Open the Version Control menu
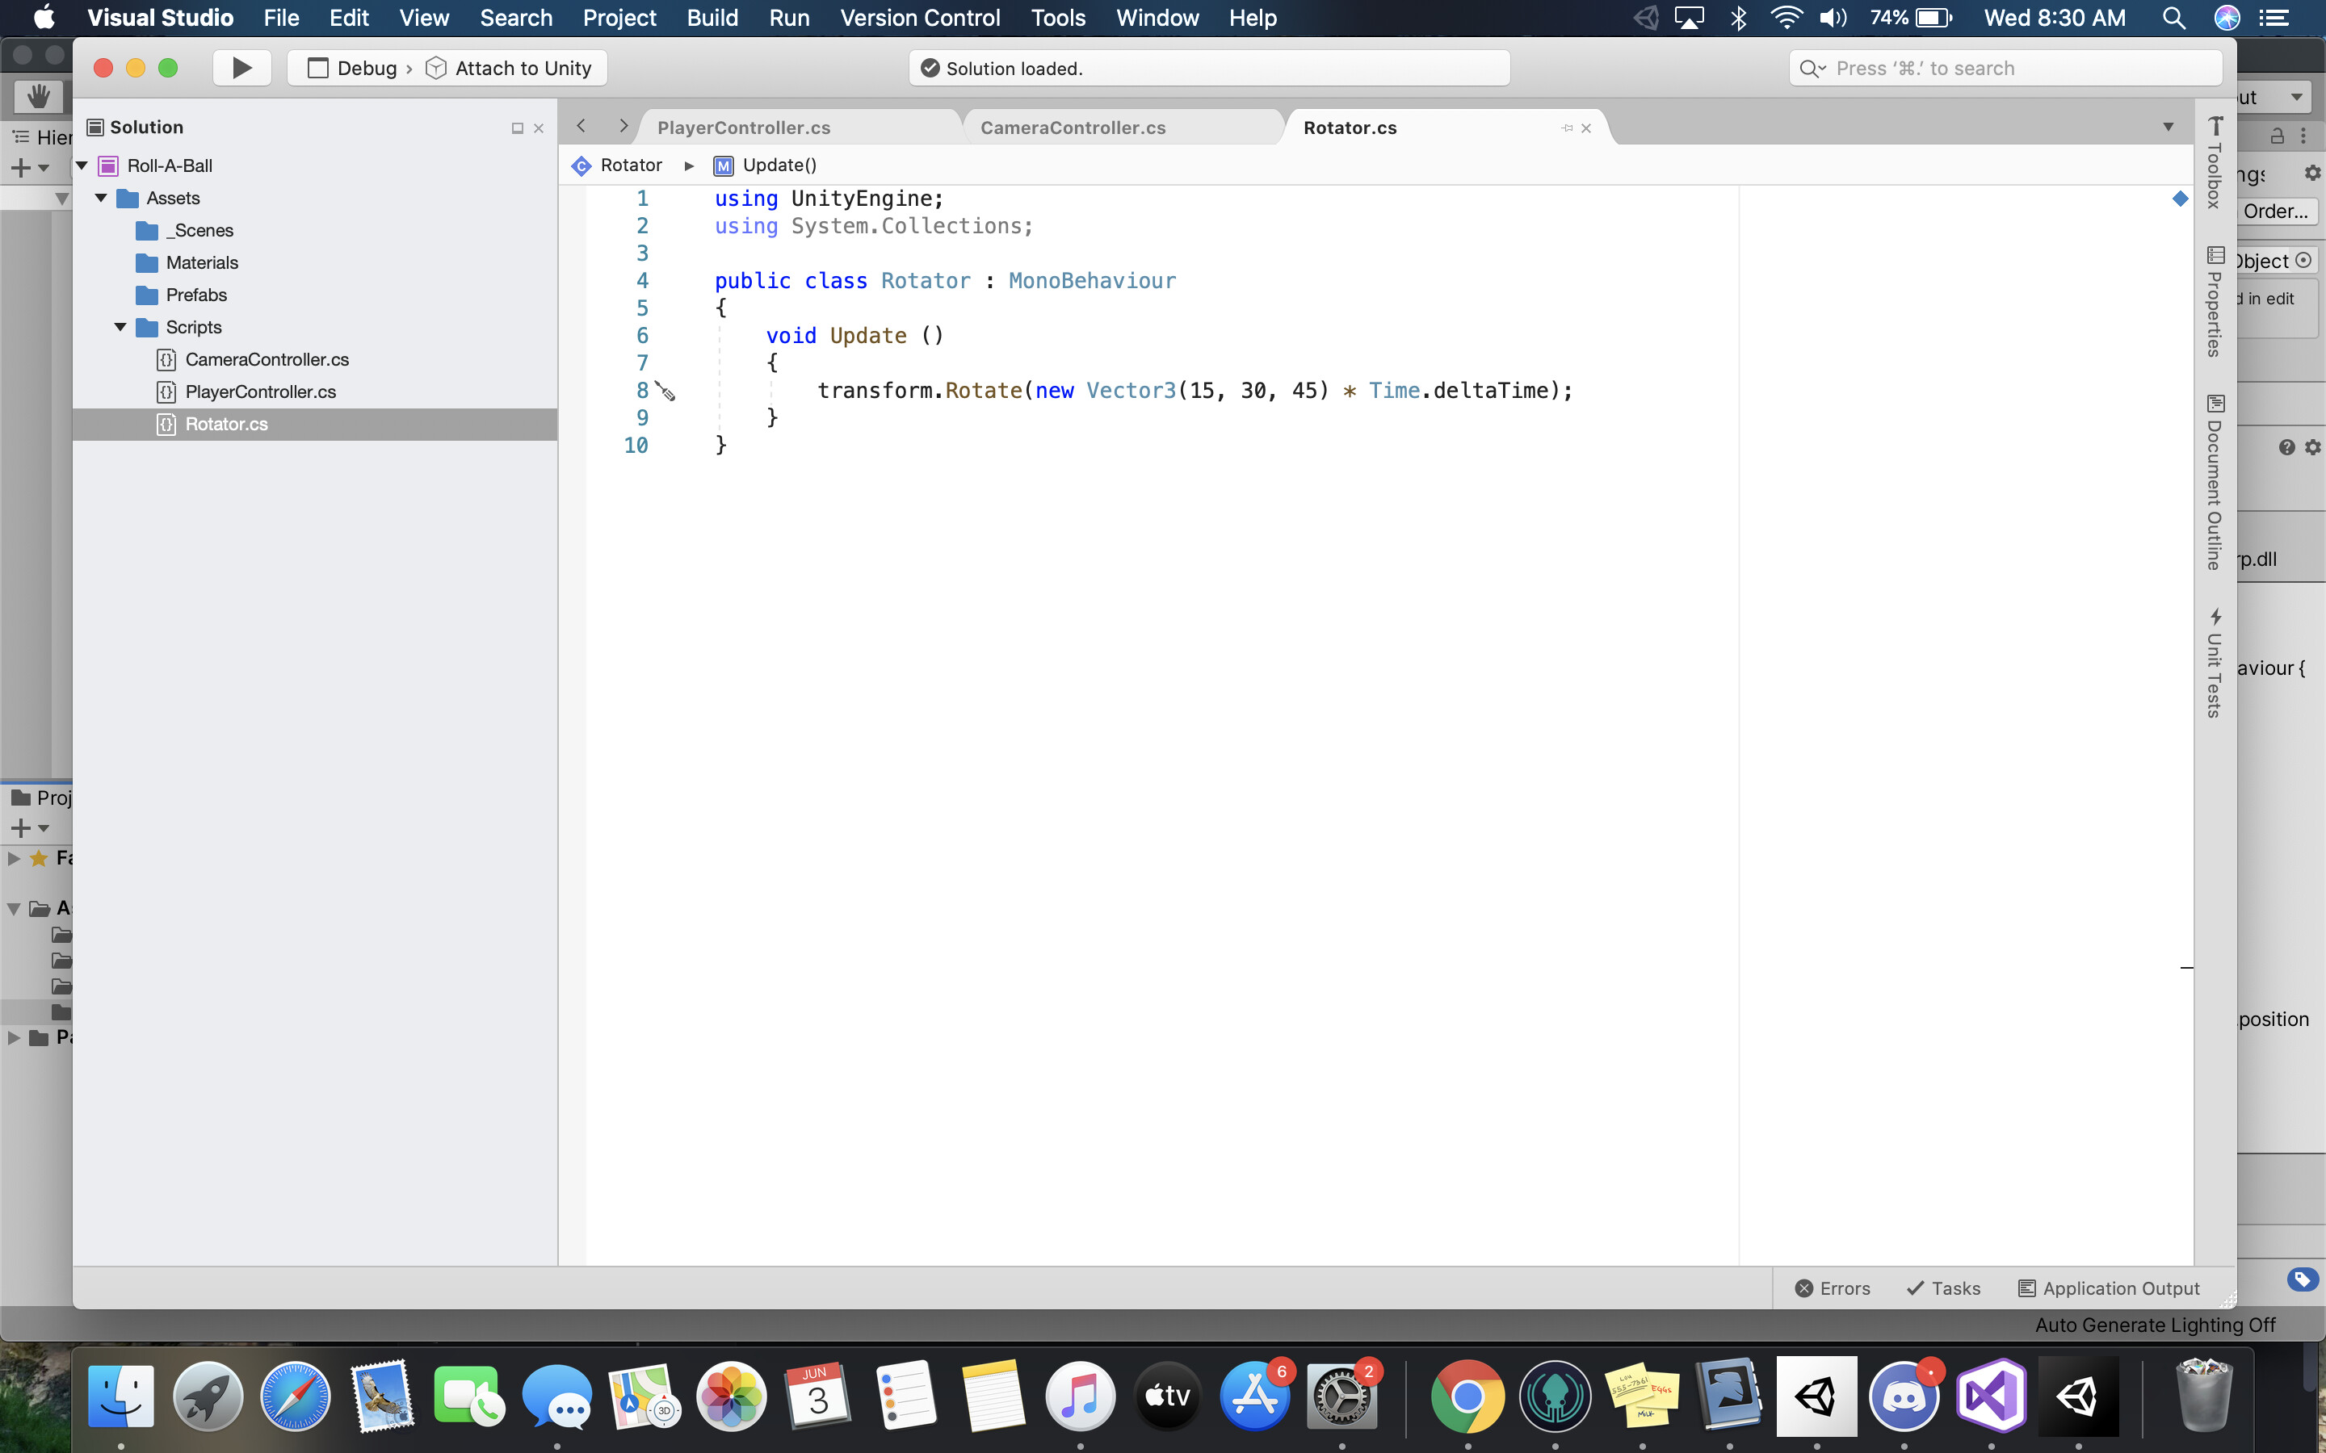This screenshot has height=1453, width=2326. (920, 17)
